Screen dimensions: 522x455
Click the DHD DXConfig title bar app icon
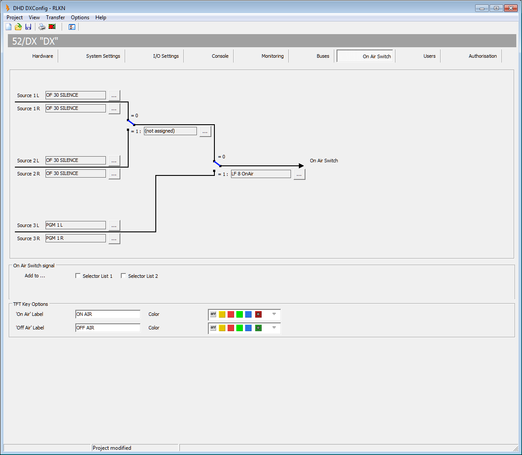click(x=7, y=8)
